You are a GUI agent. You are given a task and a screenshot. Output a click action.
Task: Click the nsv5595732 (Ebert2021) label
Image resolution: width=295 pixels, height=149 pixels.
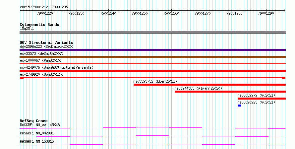(155, 81)
